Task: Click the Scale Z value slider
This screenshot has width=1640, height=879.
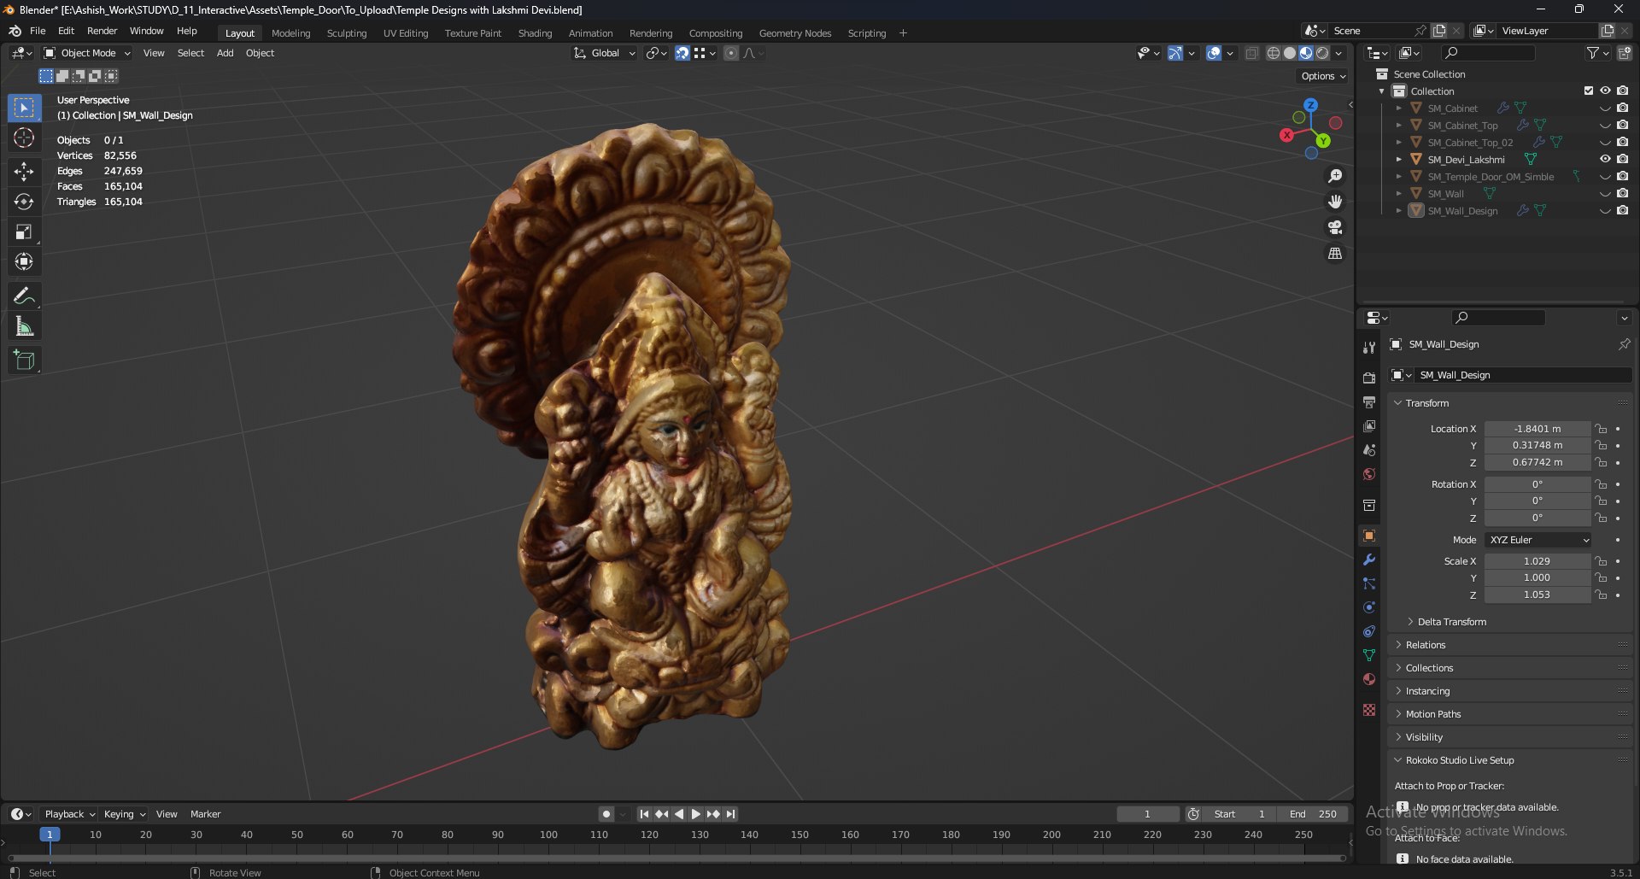Action: pyautogui.click(x=1537, y=595)
